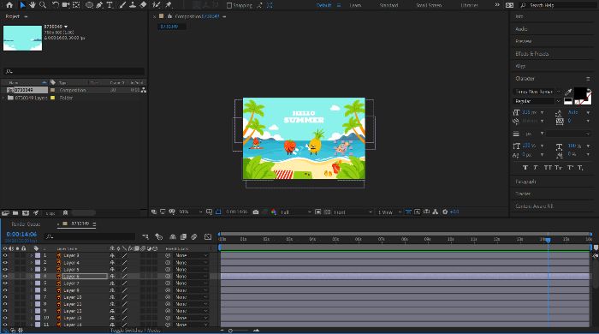599x334 pixels.
Task: Show more workspaces with double chevron
Action: point(497,5)
